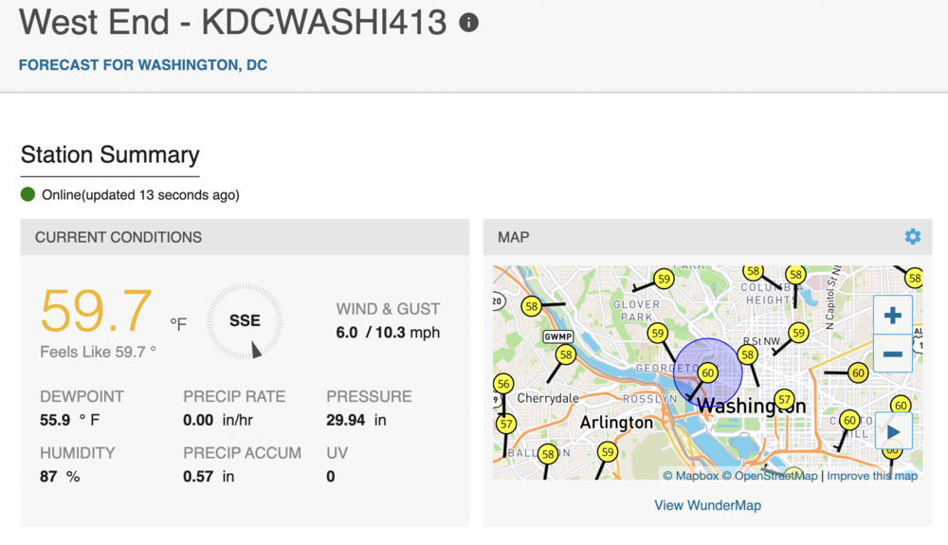Select the 58 marker under GWMP shield
948x545 pixels.
[x=565, y=354]
